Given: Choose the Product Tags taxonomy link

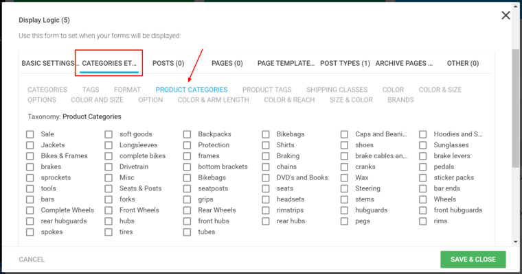Looking at the screenshot, I should (266, 90).
